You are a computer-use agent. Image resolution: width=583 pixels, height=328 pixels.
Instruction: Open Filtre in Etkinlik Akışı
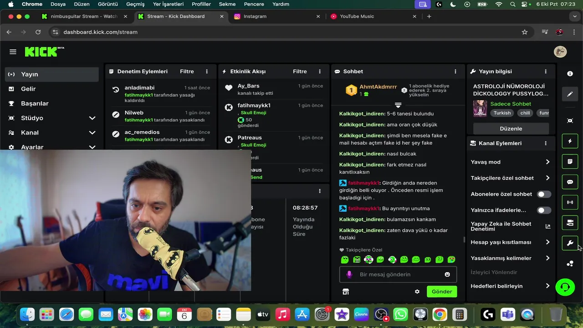pos(300,72)
